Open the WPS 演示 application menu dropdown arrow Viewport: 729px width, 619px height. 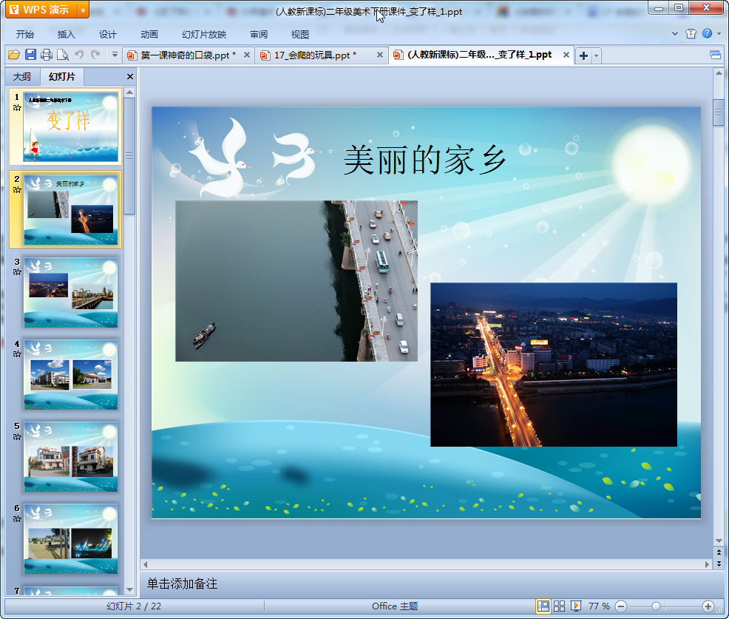pyautogui.click(x=82, y=10)
